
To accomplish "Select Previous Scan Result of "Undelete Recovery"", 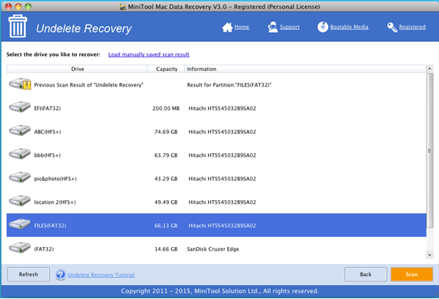I will tap(89, 85).
